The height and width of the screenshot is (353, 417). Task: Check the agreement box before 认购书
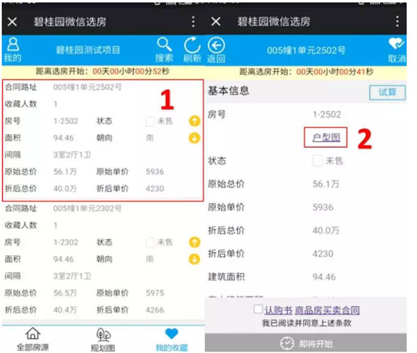[258, 309]
